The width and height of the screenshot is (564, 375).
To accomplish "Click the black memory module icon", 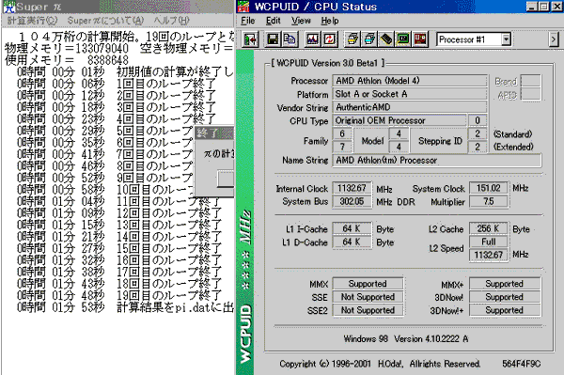I will [x=386, y=39].
